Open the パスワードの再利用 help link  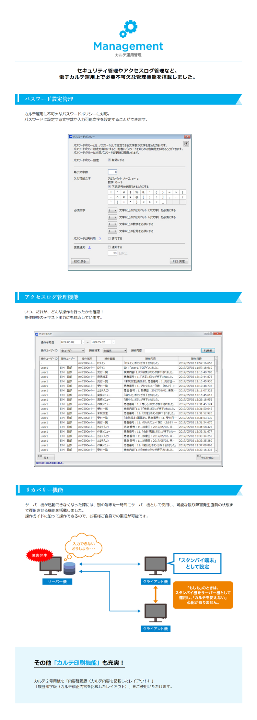pos(100,239)
